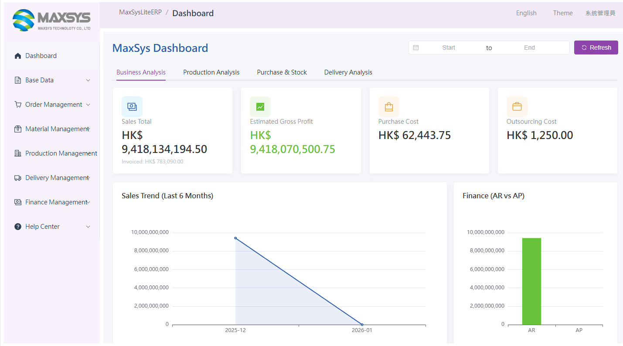The height and width of the screenshot is (346, 623).
Task: Click the Sales Total money icon
Action: pyautogui.click(x=132, y=106)
